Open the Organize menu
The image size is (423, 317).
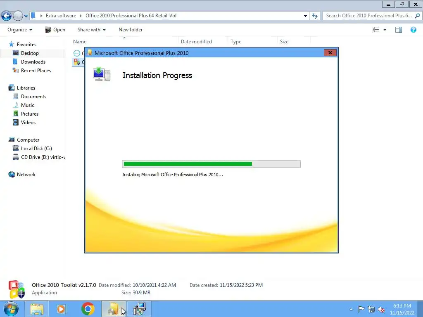20,30
